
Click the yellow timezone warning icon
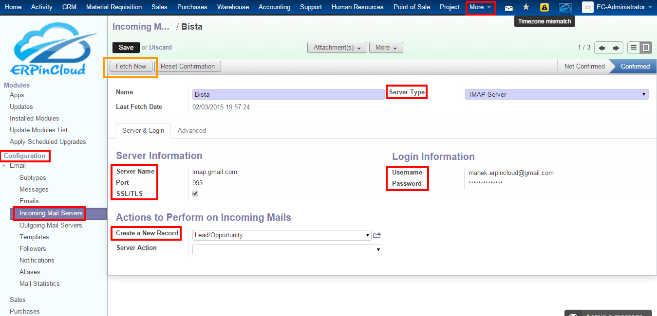click(544, 7)
